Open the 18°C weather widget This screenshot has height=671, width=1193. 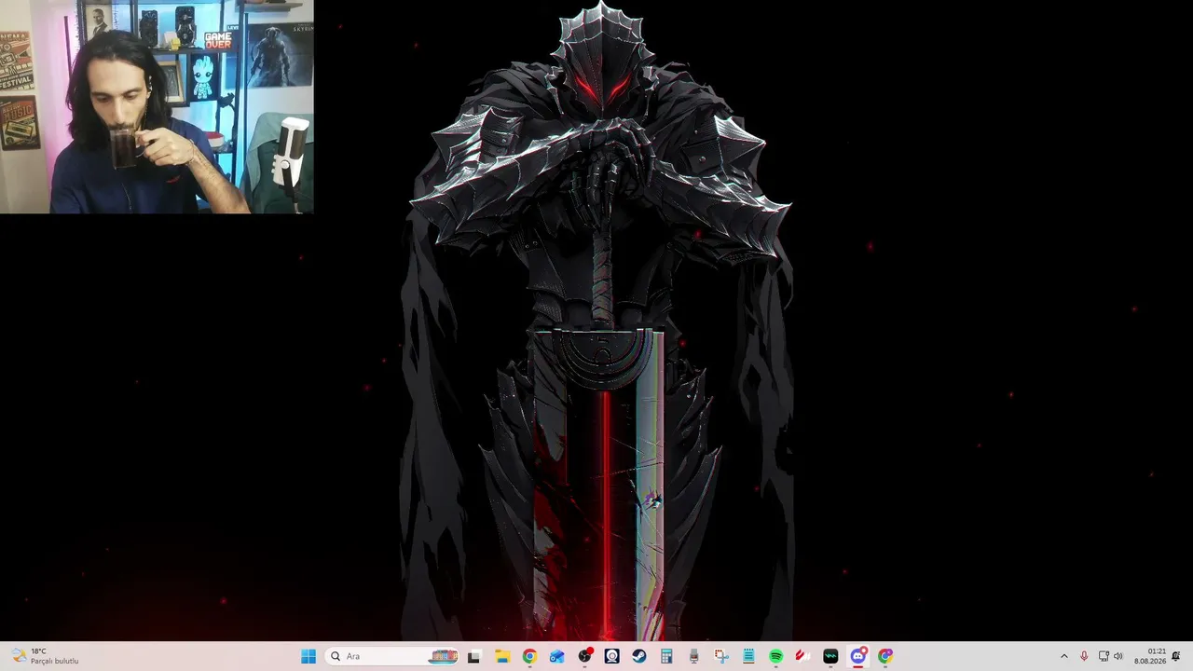click(x=45, y=656)
